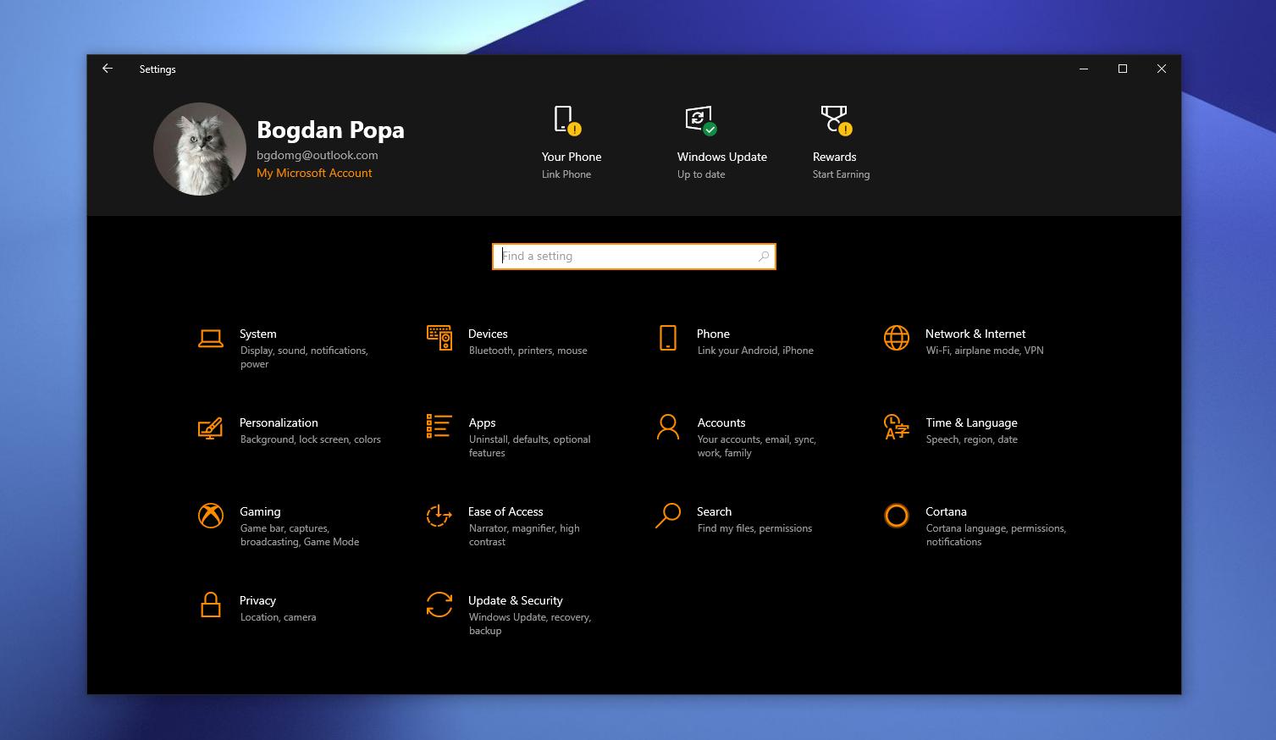This screenshot has height=740, width=1276.
Task: Click the magnifier in the search box
Action: coord(764,257)
